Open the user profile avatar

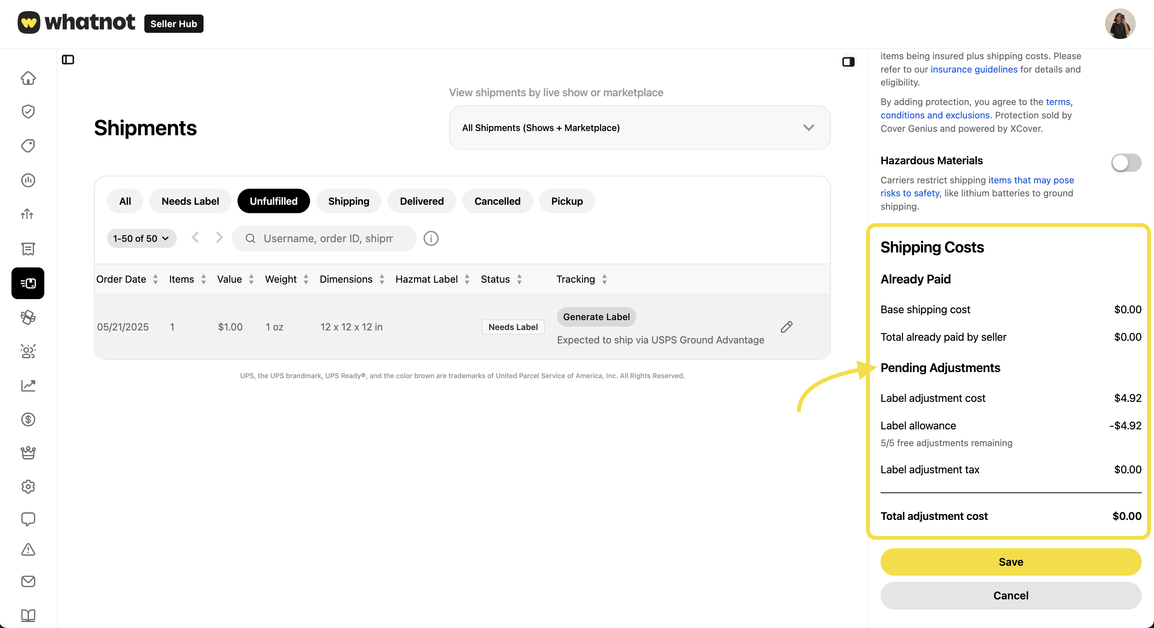click(x=1120, y=24)
